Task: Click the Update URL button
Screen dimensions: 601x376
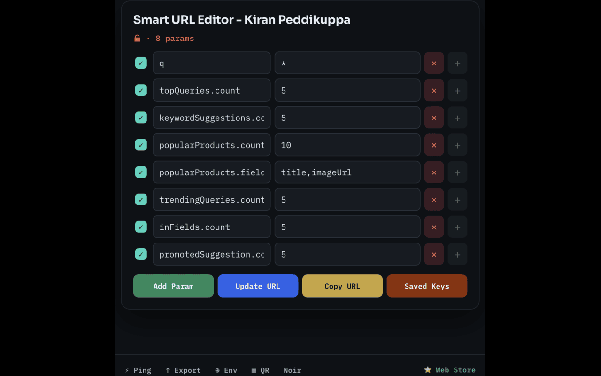Action: 258,286
